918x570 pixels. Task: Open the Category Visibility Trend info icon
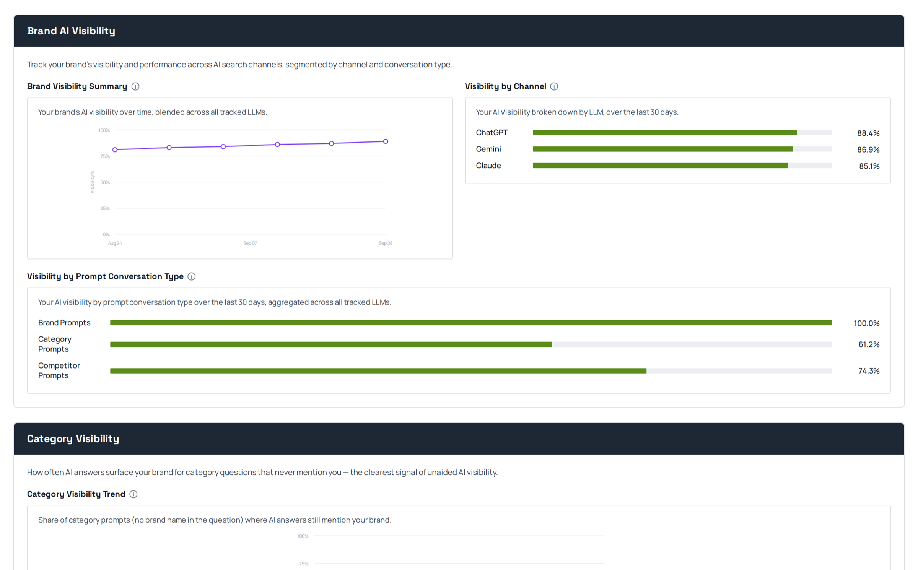coord(133,494)
